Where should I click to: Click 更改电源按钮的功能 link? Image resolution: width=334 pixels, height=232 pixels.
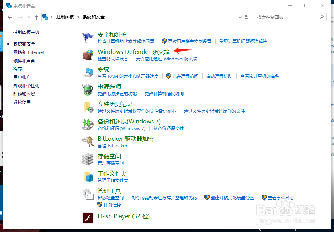117,93
